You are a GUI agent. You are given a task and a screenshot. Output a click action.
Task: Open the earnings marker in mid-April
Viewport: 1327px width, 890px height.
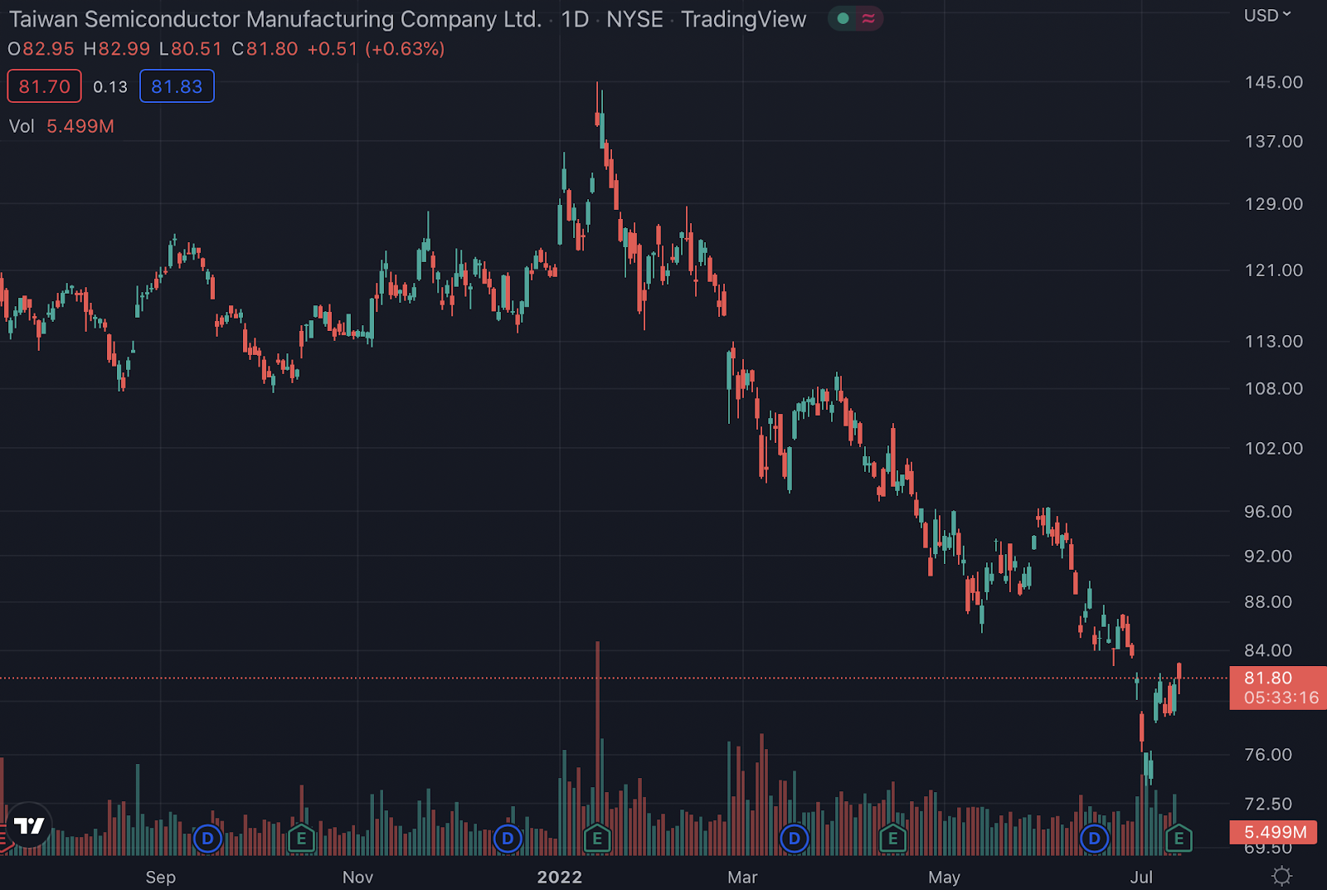tap(892, 839)
